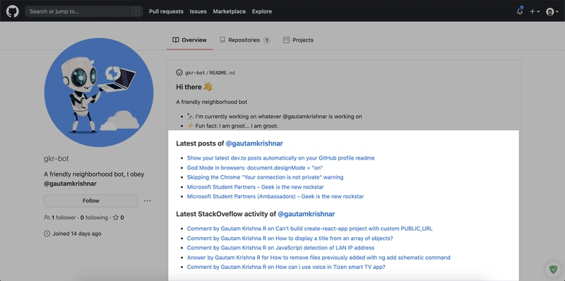Screen dimensions: 565x281
Task: Click the slash shortcut key icon in the search box
Action: click(136, 11)
